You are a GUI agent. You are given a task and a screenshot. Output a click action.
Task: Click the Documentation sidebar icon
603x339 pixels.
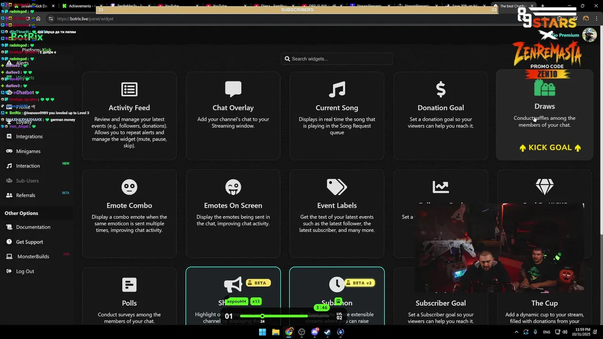(x=9, y=227)
